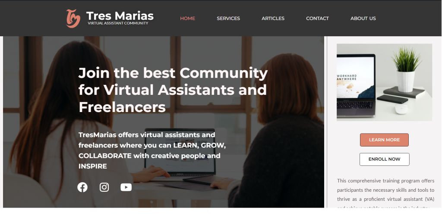442x215 pixels.
Task: Open the CONTACT navigation link
Action: [317, 18]
